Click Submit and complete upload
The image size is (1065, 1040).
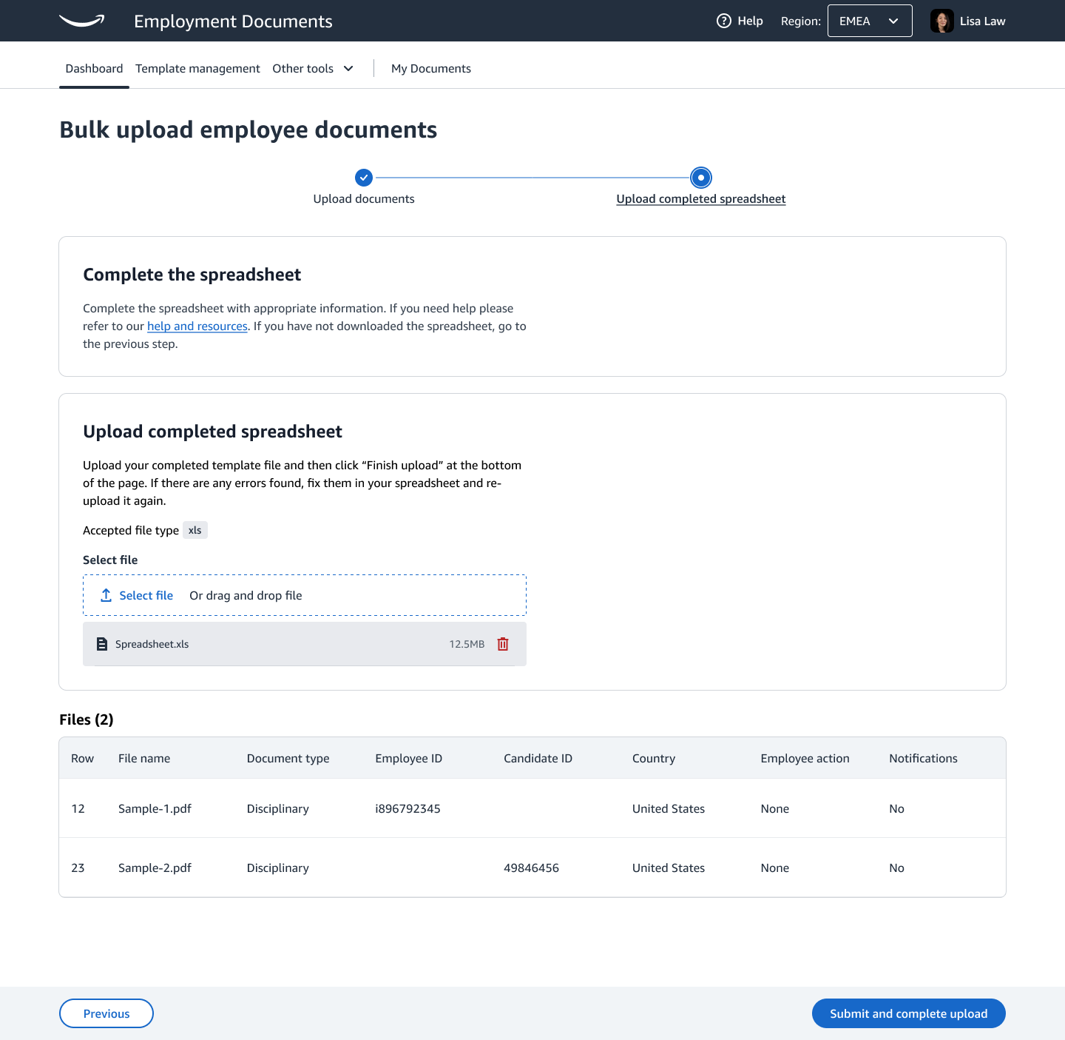pyautogui.click(x=909, y=1013)
